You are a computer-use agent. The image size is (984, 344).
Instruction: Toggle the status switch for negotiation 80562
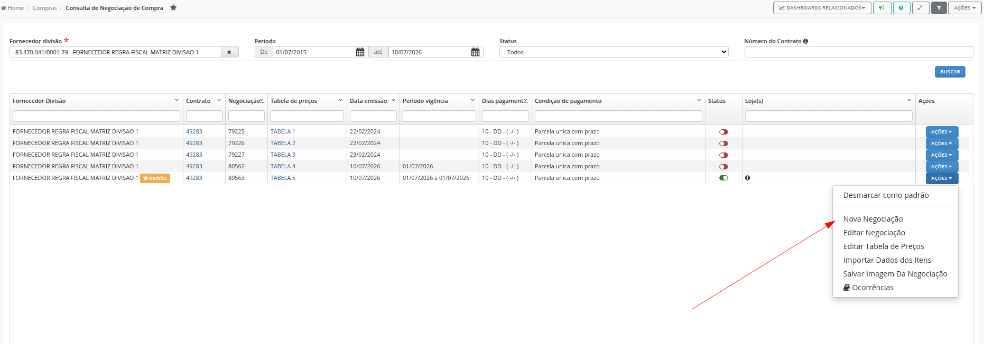point(723,167)
